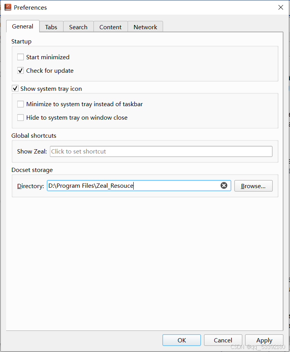Viewport: 290px width, 352px height.
Task: Focus the Directory path input field
Action: pos(139,186)
